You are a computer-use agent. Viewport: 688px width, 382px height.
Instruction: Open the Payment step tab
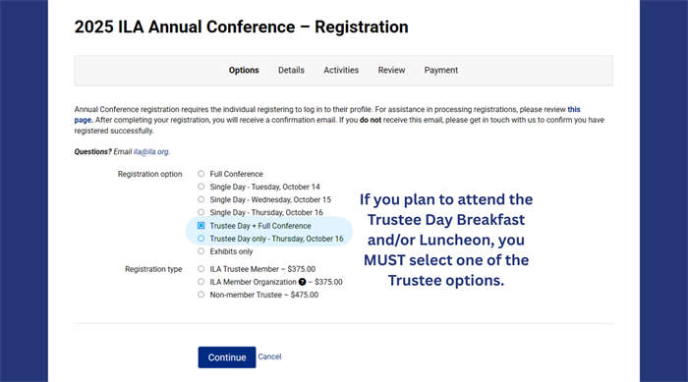point(441,70)
